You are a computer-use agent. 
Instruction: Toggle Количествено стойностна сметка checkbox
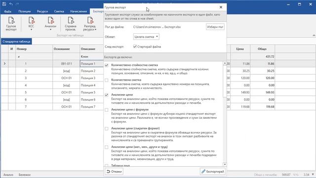[x=107, y=65]
